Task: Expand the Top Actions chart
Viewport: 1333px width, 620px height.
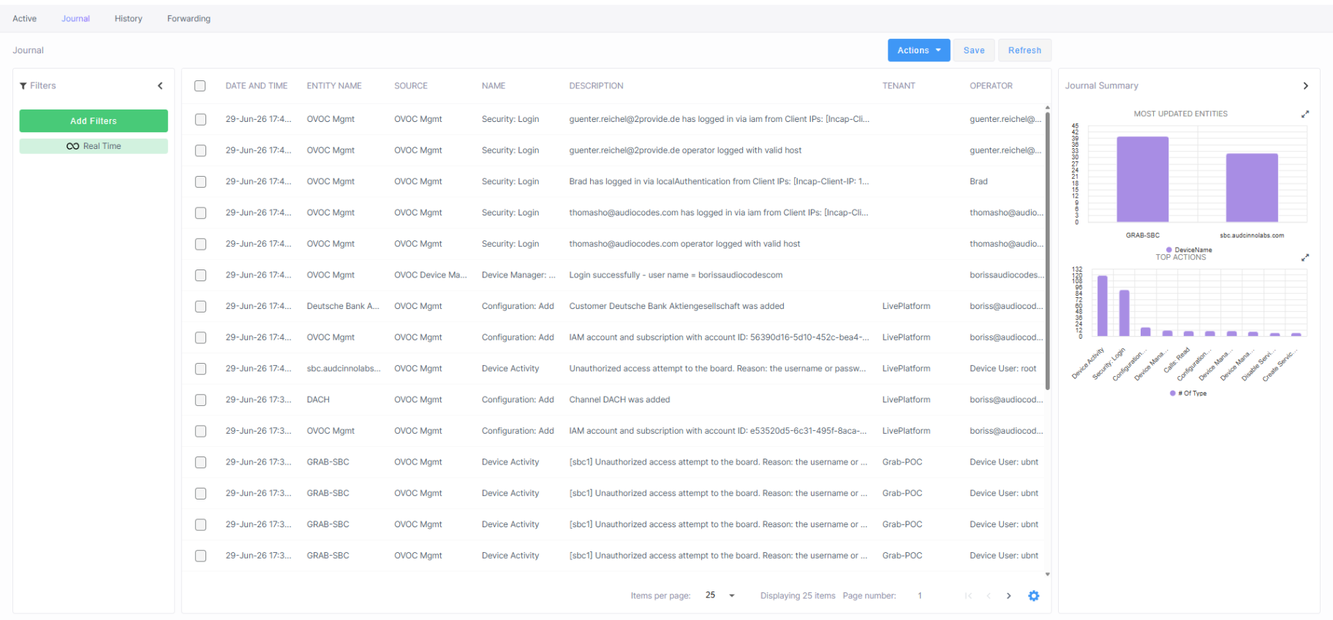Action: (x=1304, y=258)
